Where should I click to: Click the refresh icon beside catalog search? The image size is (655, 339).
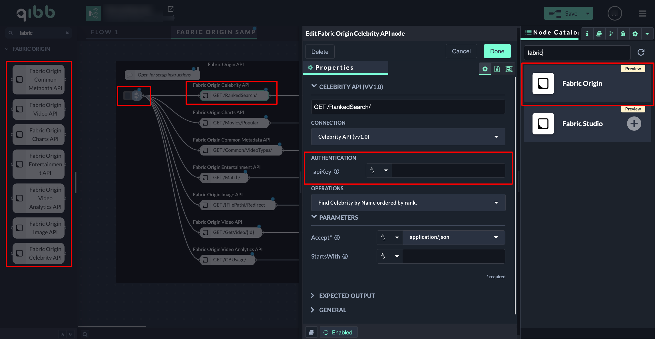coord(641,52)
